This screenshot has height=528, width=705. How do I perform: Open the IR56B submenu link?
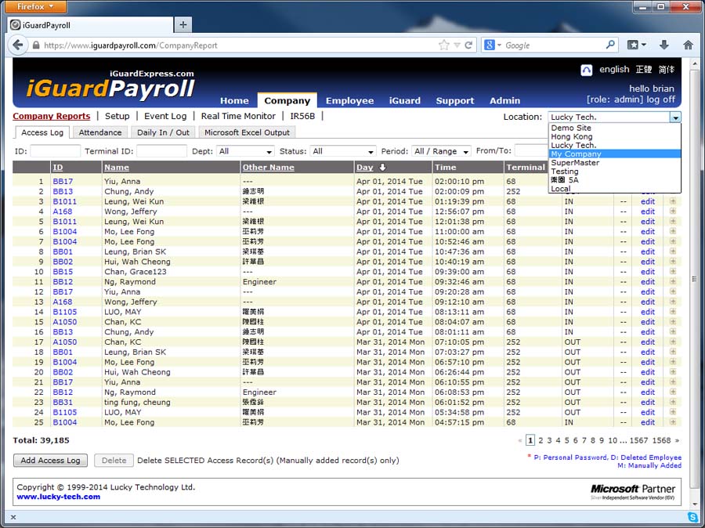pos(302,116)
